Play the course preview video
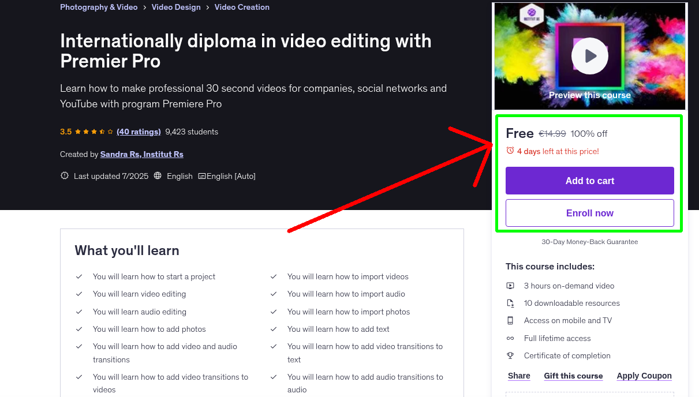 pos(589,56)
